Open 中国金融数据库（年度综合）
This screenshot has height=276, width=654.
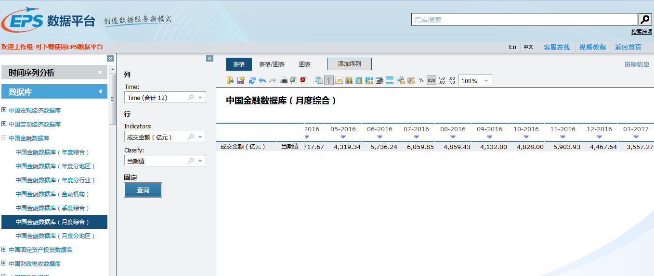point(52,152)
